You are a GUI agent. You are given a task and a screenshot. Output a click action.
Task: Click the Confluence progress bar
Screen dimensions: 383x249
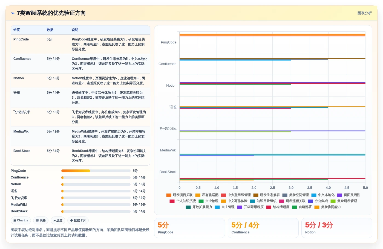[x=96, y=178]
